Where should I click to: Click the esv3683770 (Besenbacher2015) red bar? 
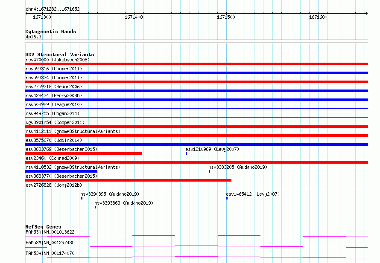(x=128, y=180)
